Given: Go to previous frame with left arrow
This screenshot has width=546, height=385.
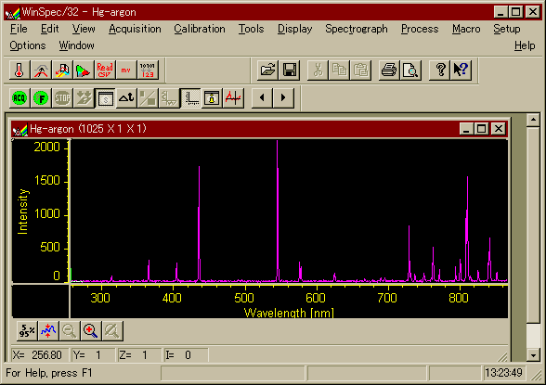Looking at the screenshot, I should coord(262,98).
